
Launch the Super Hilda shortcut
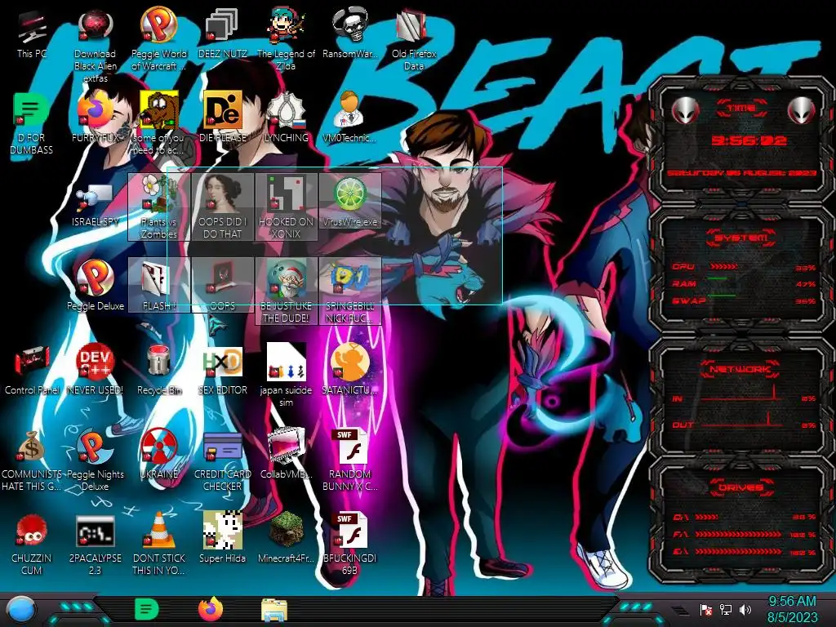[x=222, y=537]
